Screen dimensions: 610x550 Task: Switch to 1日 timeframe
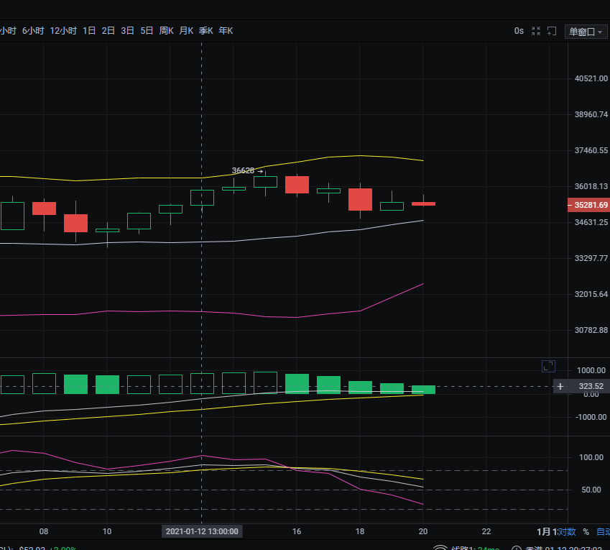(x=89, y=31)
